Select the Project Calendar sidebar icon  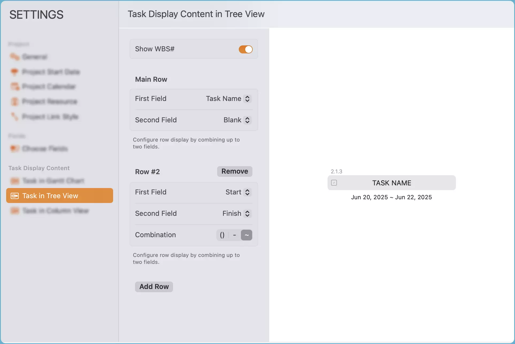15,87
